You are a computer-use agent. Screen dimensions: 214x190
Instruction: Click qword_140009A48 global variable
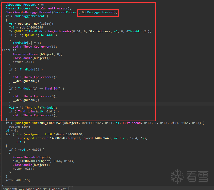click(97, 138)
